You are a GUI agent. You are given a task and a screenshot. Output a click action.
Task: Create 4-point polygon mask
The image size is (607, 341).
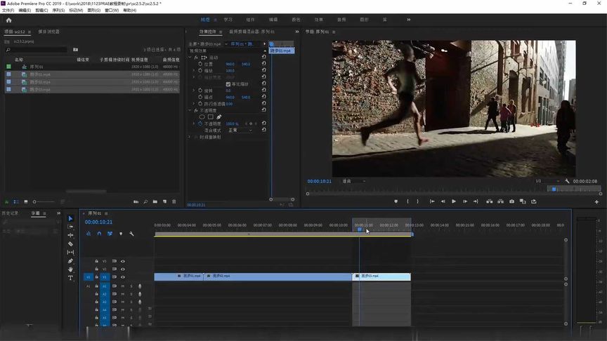211,116
